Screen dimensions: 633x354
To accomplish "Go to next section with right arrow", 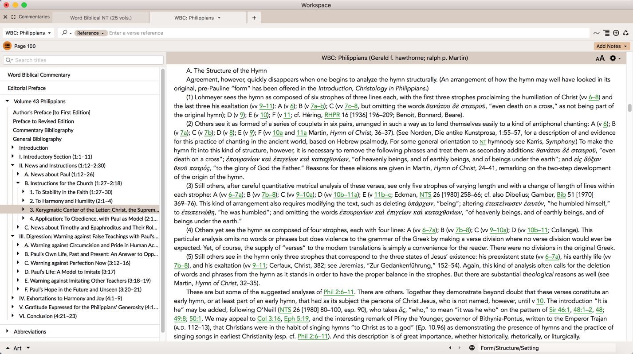I will click(460, 348).
